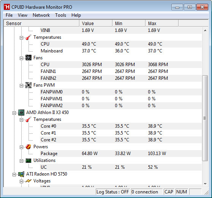Click the Value column header
This screenshot has width=212, height=198.
96,23
